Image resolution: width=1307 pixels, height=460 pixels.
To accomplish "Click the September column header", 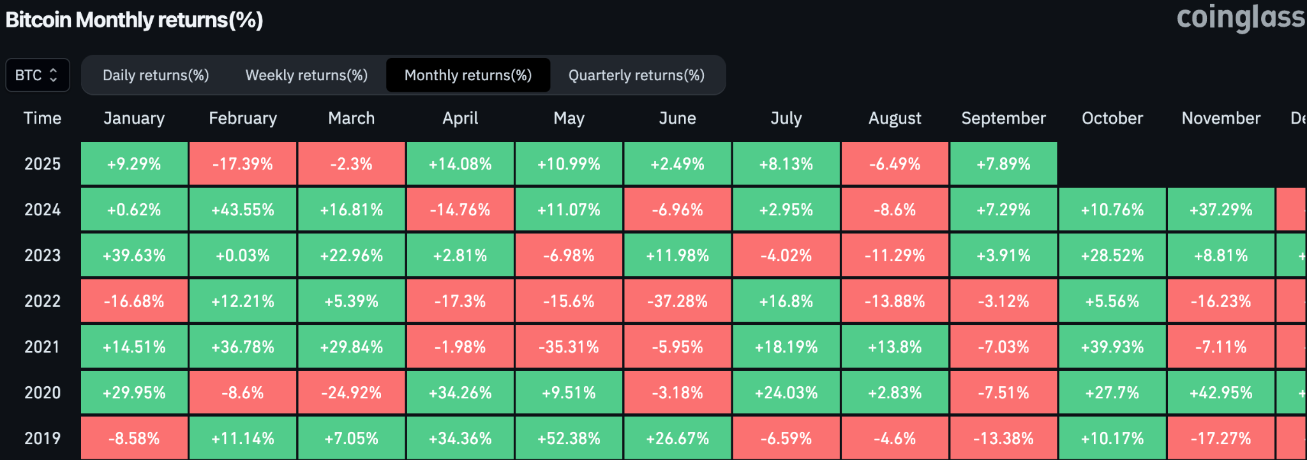I will (x=1003, y=119).
